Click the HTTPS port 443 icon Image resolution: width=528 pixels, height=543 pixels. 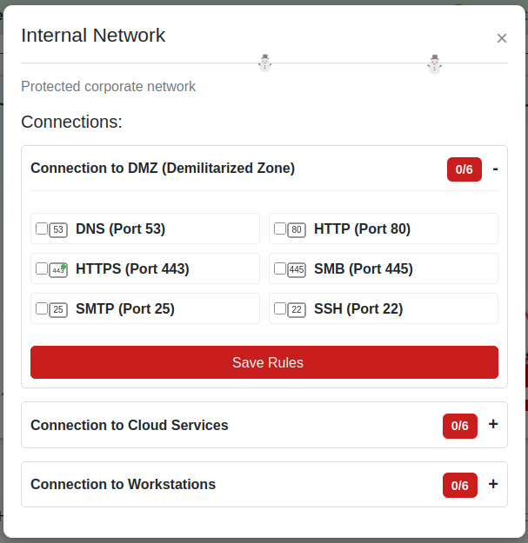pyautogui.click(x=58, y=269)
